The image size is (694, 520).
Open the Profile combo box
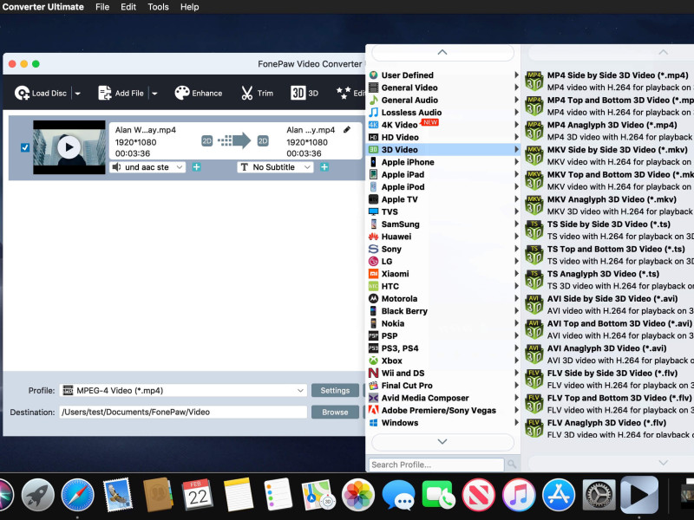tap(183, 391)
